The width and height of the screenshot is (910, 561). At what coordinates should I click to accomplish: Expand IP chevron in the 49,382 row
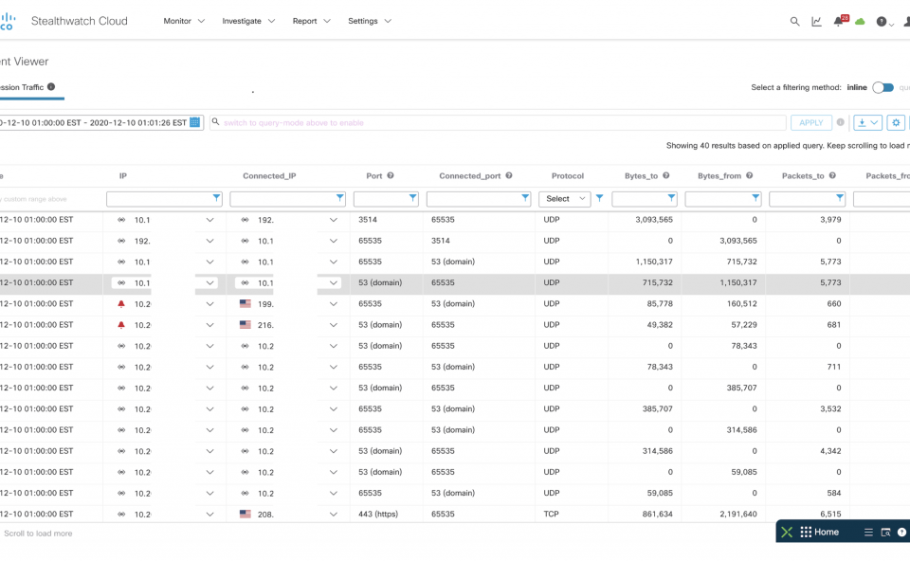pyautogui.click(x=210, y=325)
